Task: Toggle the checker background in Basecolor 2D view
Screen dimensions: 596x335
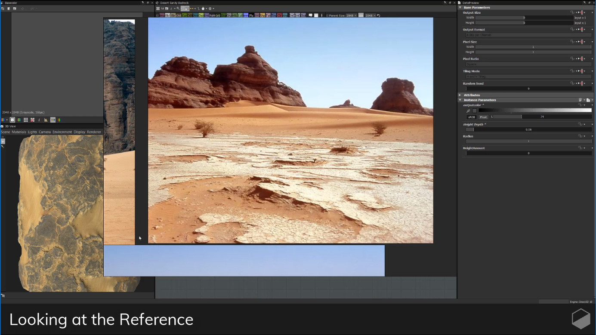Action: pyautogui.click(x=12, y=120)
